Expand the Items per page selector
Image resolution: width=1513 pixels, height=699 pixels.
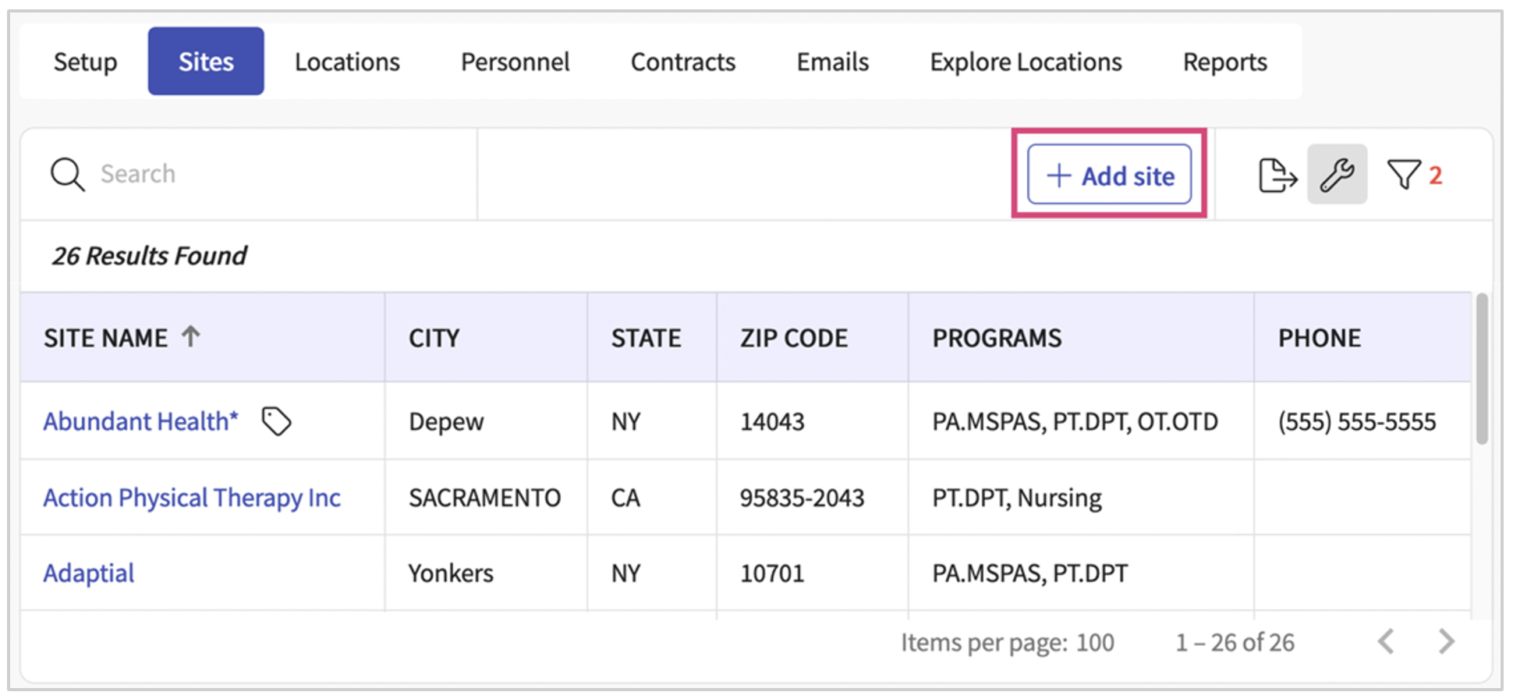[x=1094, y=642]
